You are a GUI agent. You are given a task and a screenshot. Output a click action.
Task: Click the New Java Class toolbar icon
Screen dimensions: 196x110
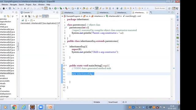[x=78, y=8]
